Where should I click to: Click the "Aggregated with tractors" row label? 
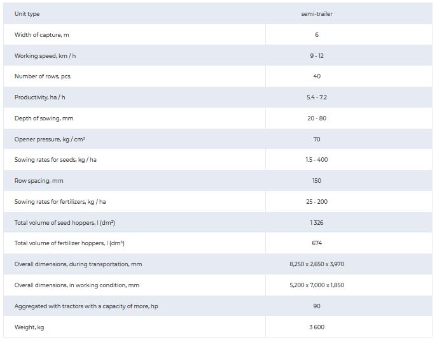tap(86, 306)
